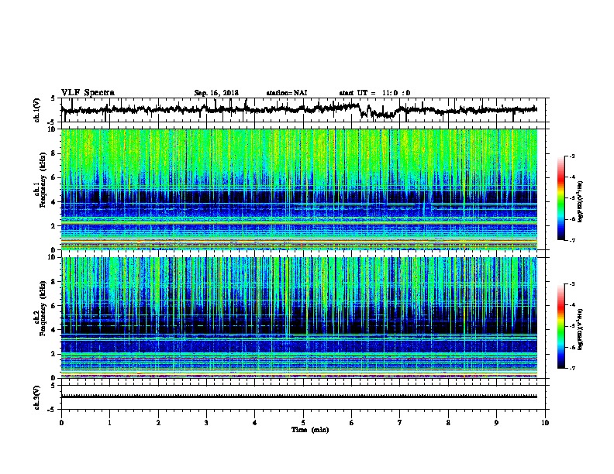Click the "ch.1(V)" waveform axis label
The width and height of the screenshot is (614, 474).
[37, 110]
